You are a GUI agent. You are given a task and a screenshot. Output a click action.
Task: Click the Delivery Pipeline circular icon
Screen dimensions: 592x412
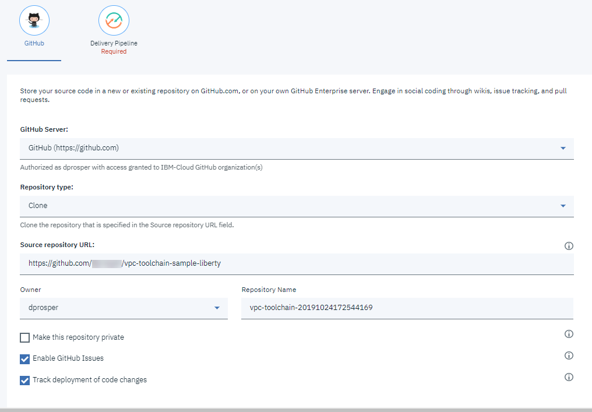coord(114,20)
